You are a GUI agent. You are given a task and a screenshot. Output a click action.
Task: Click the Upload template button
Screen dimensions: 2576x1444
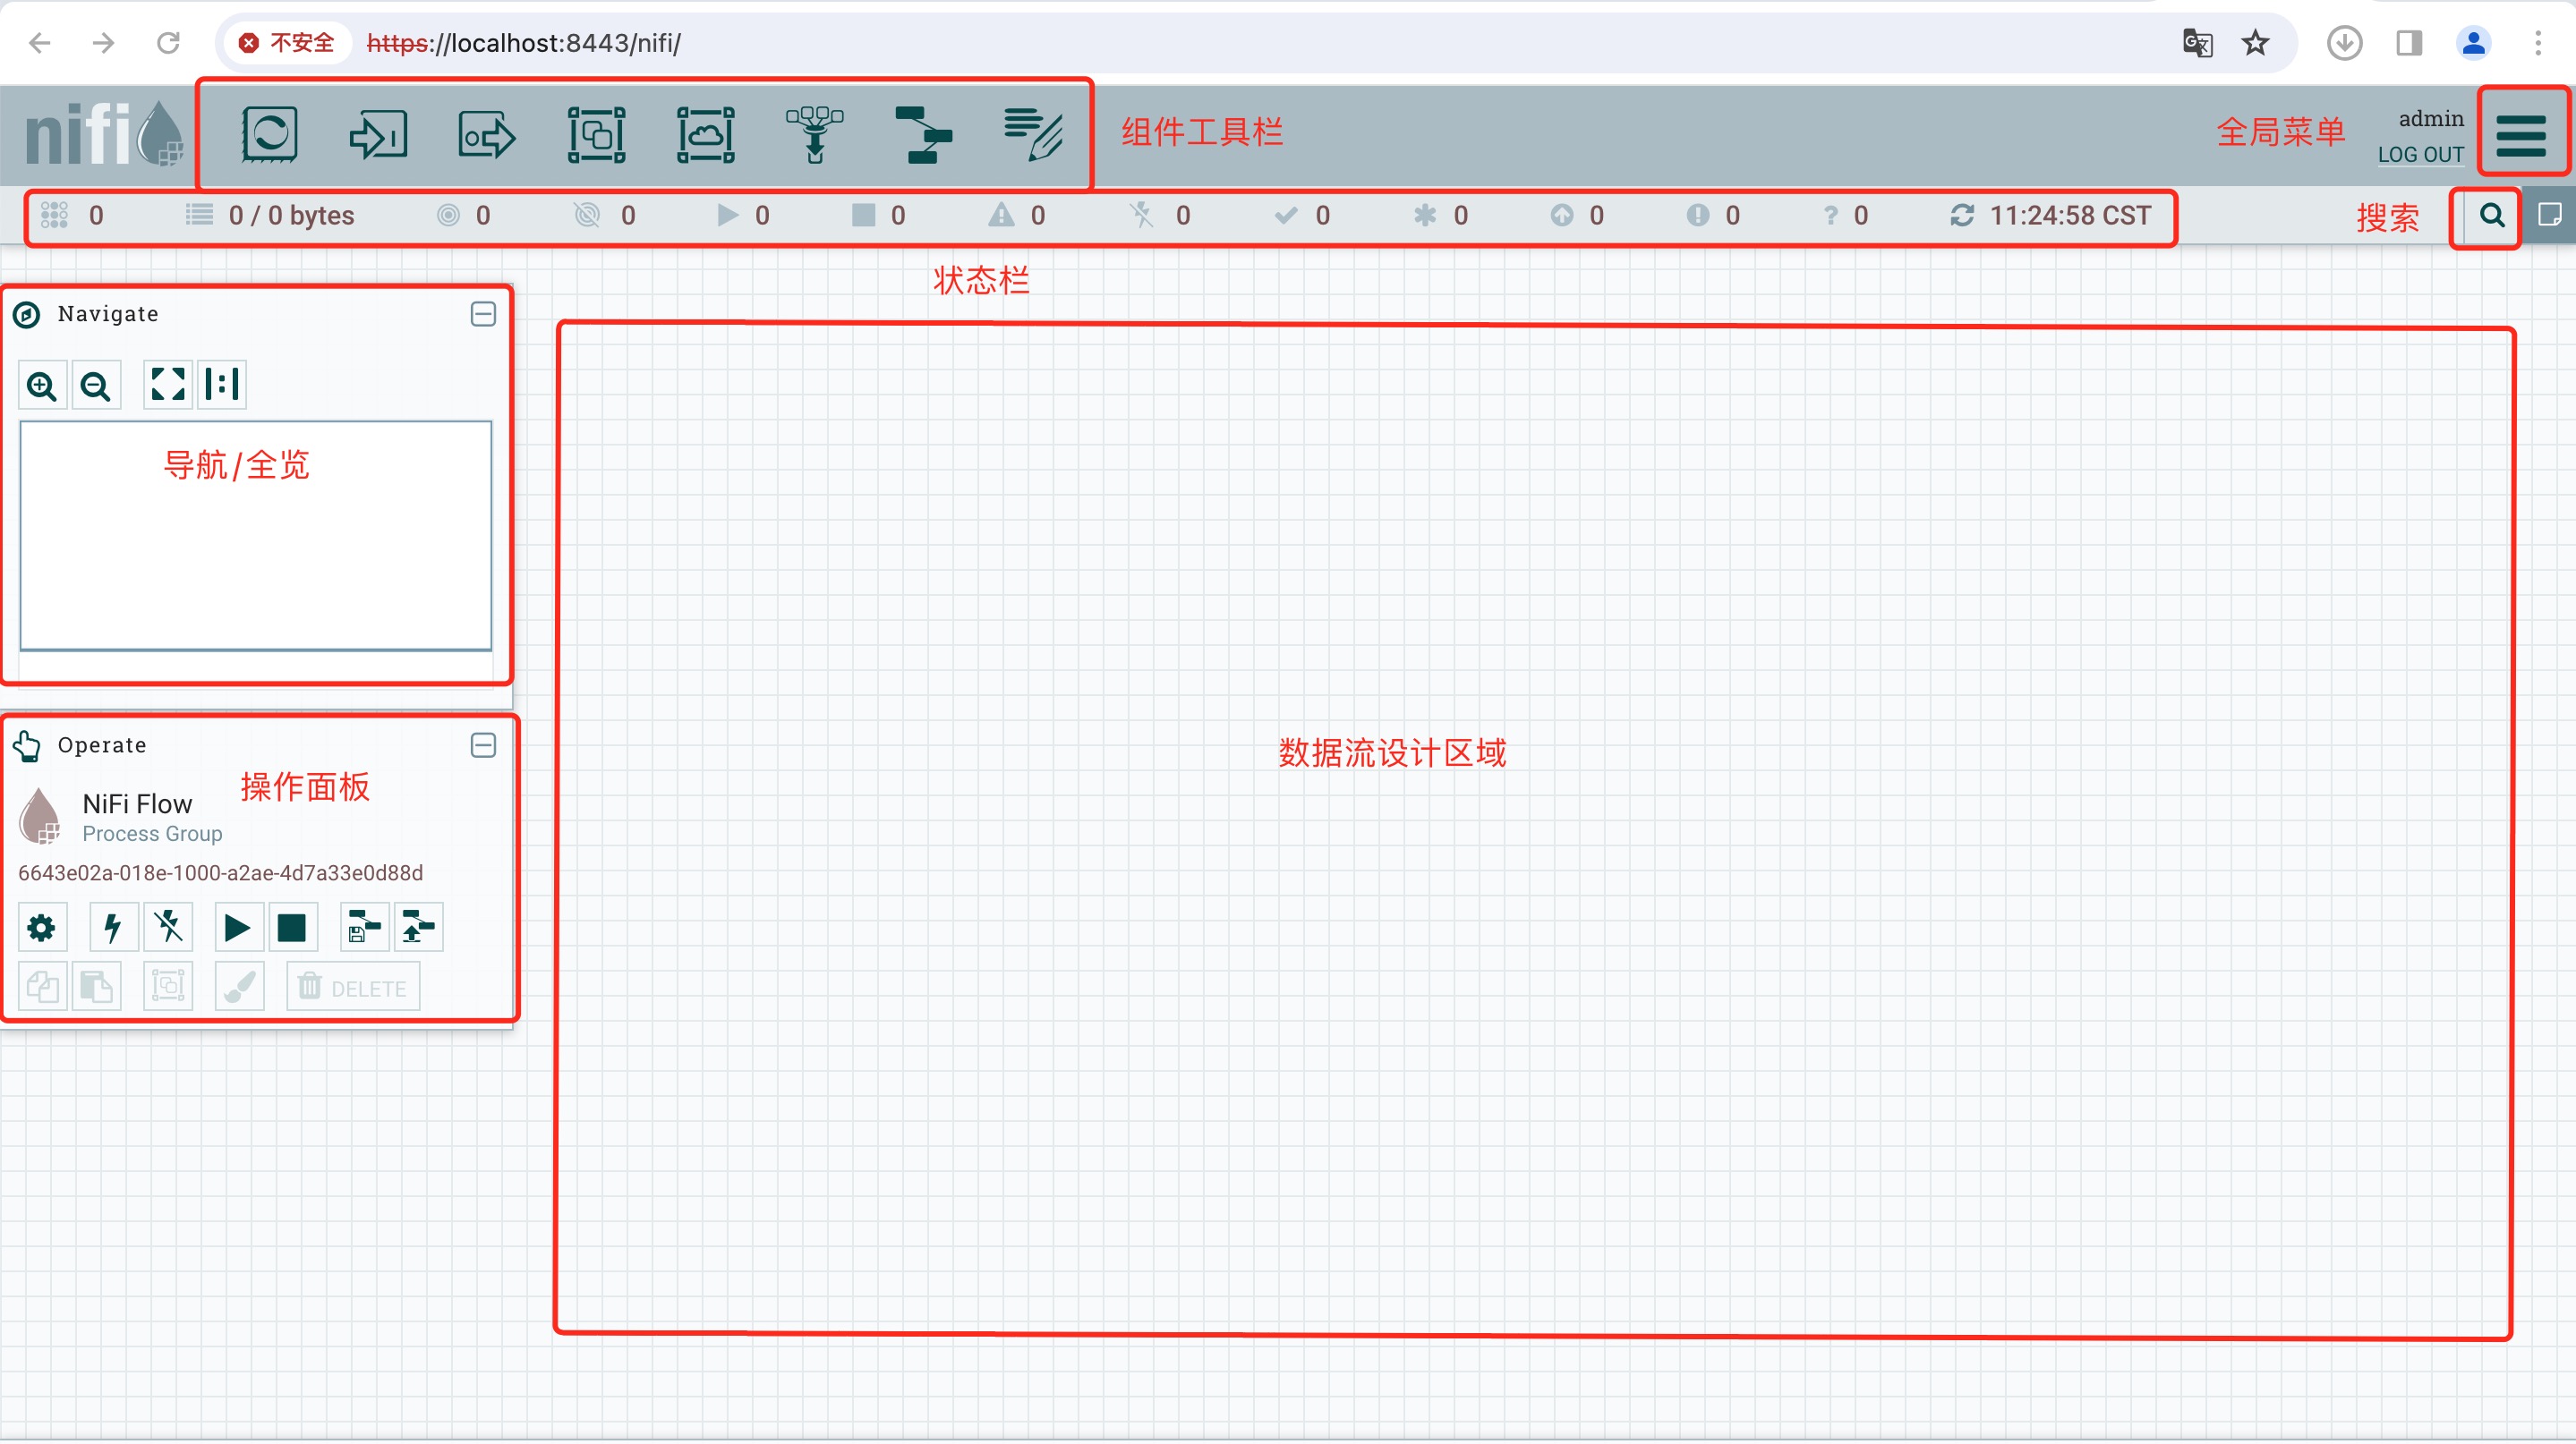(418, 929)
